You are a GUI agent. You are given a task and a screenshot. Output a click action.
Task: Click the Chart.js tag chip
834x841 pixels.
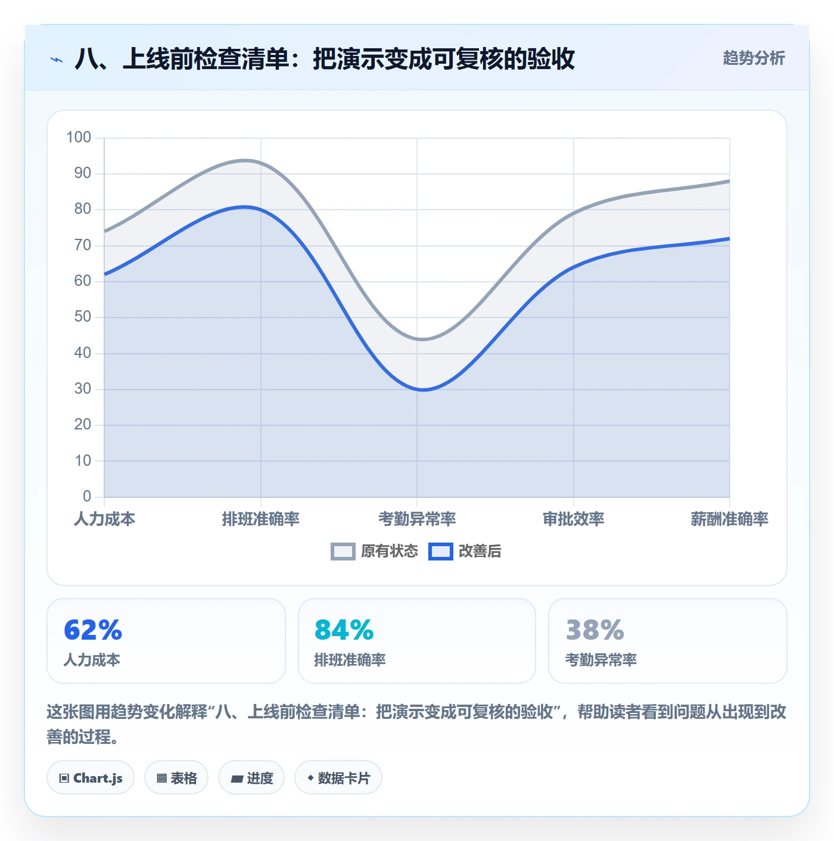91,778
